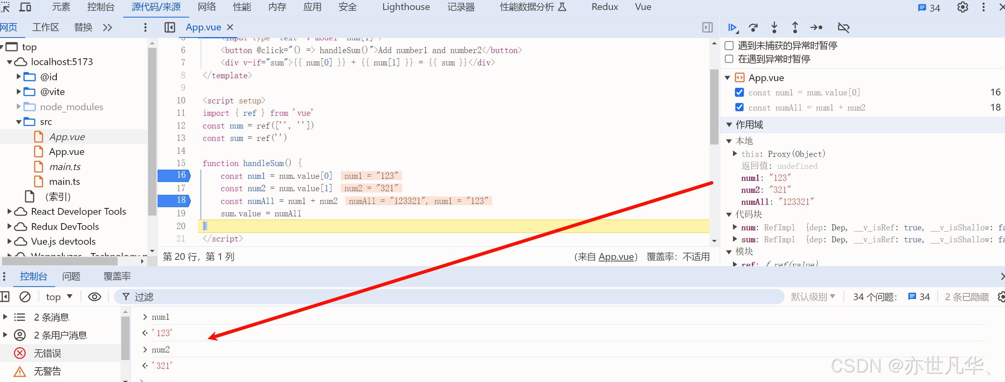Viewport: 1005px width, 382px height.
Task: Uncheck breakpoint const num1 line 16
Action: pyautogui.click(x=739, y=92)
